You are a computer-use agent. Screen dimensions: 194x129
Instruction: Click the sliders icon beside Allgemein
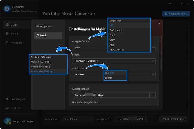click(x=37, y=26)
